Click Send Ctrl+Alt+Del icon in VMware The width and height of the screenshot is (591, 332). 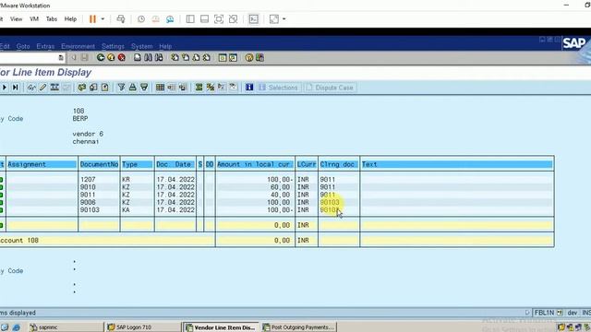121,18
